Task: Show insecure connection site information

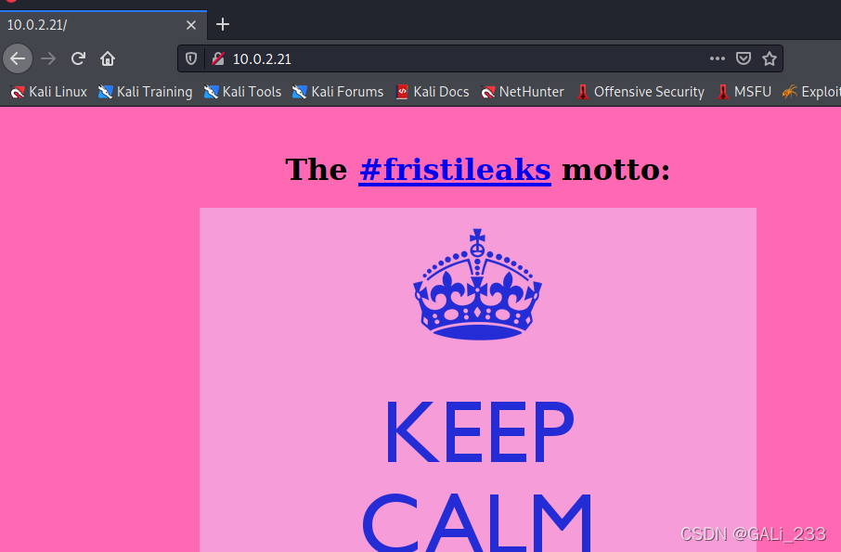Action: coord(218,58)
